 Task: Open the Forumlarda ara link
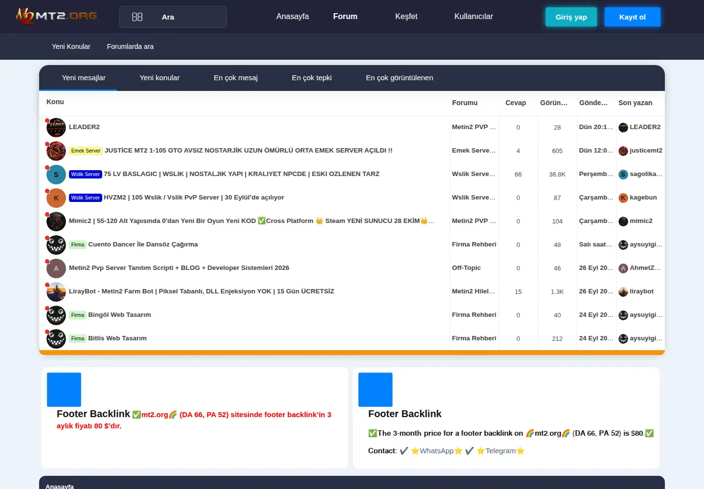(130, 46)
